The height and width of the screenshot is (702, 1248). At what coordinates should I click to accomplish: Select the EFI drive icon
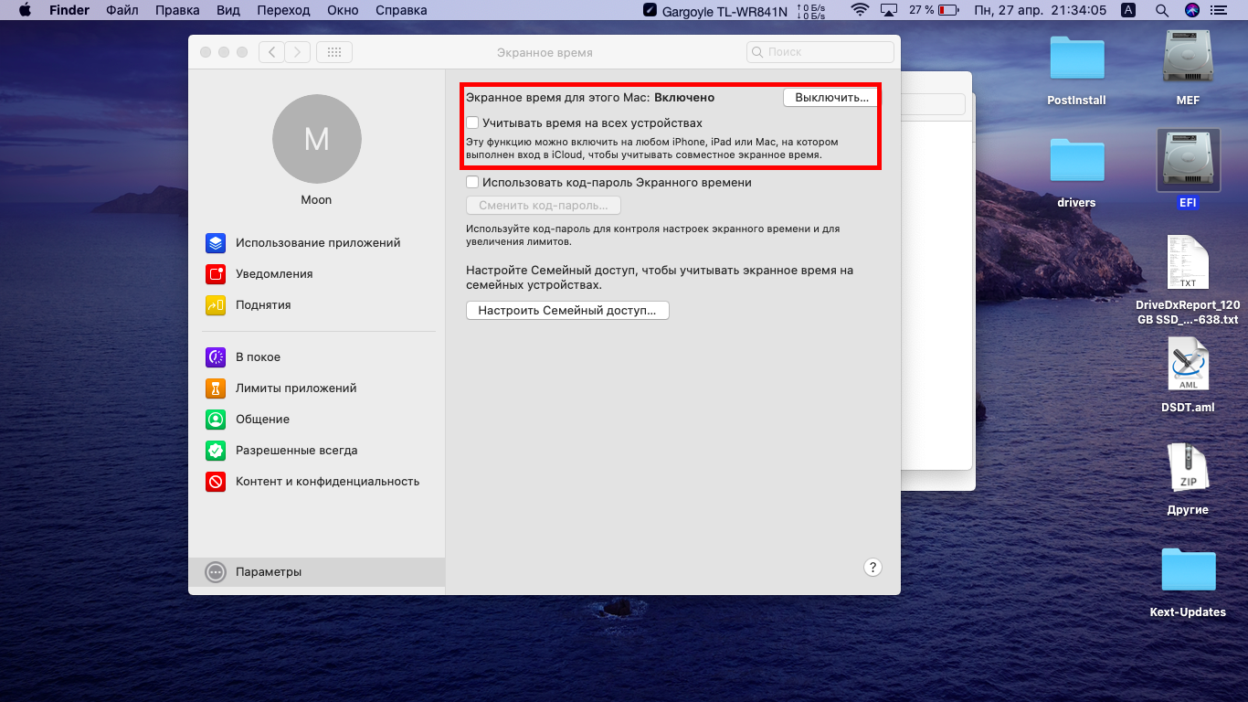tap(1188, 160)
